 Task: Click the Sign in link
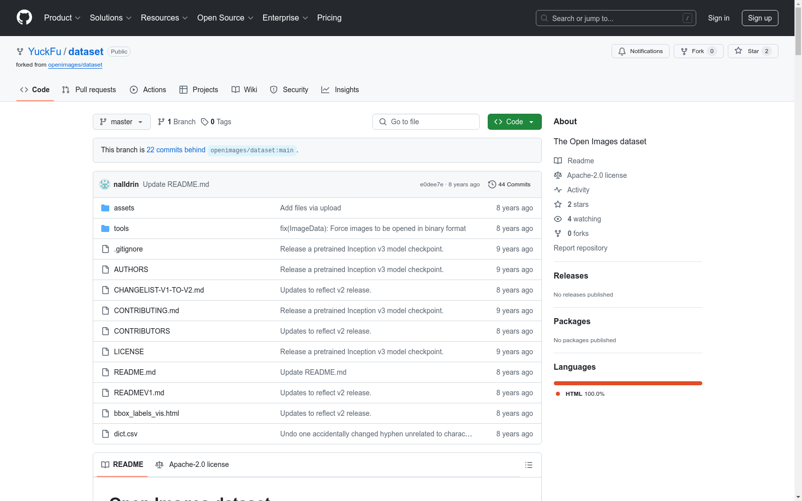coord(719,18)
